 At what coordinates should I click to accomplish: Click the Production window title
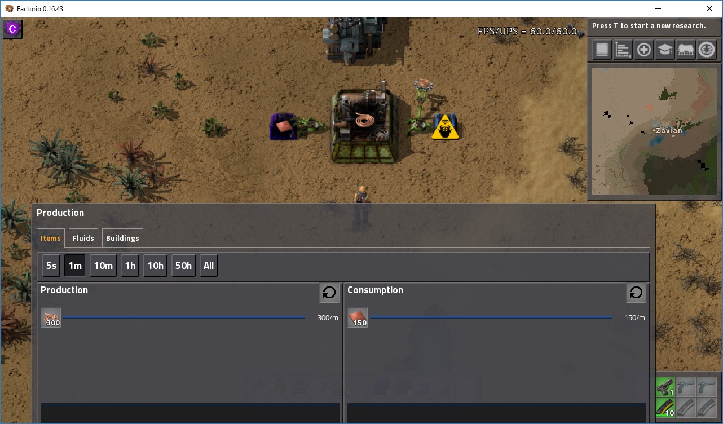60,213
